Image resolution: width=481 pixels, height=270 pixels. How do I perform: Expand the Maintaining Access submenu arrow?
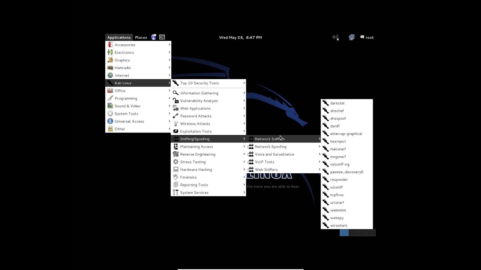tap(244, 147)
